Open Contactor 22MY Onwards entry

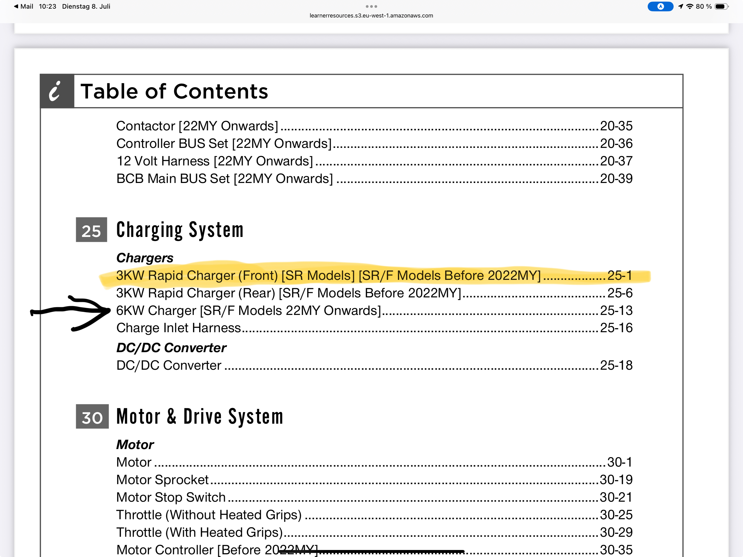[197, 126]
